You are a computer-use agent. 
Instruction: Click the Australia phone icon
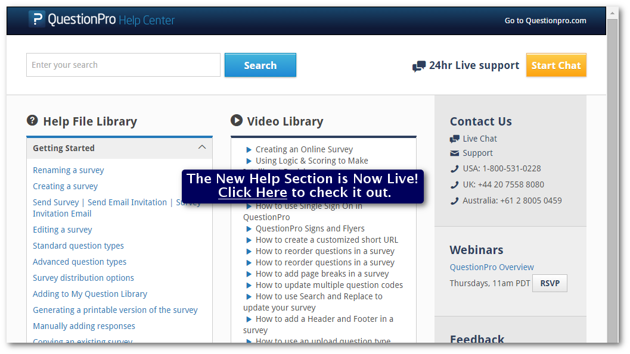tap(454, 201)
